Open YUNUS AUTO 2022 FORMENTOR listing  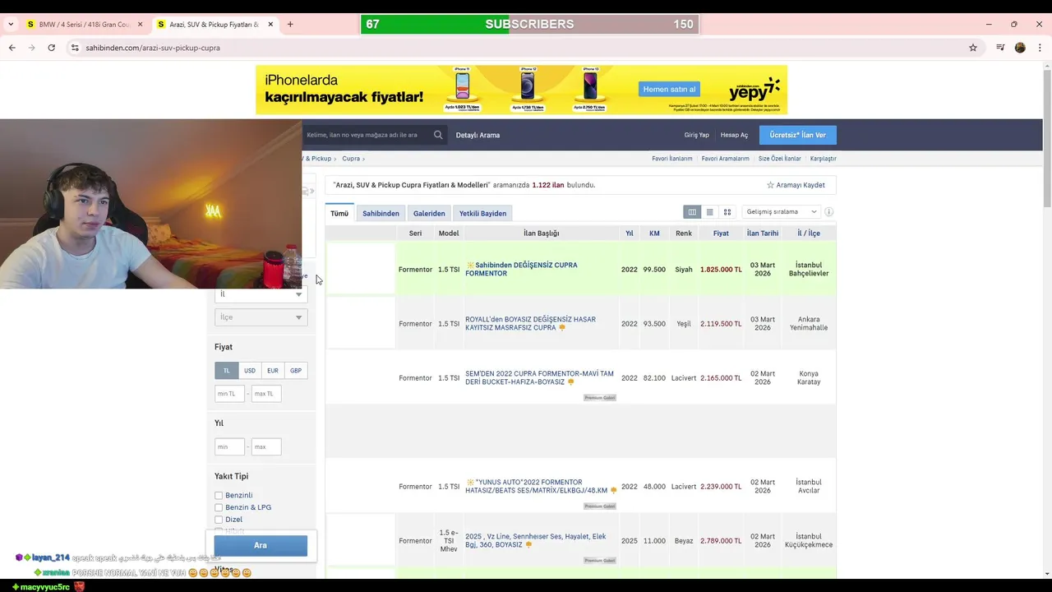coord(536,487)
